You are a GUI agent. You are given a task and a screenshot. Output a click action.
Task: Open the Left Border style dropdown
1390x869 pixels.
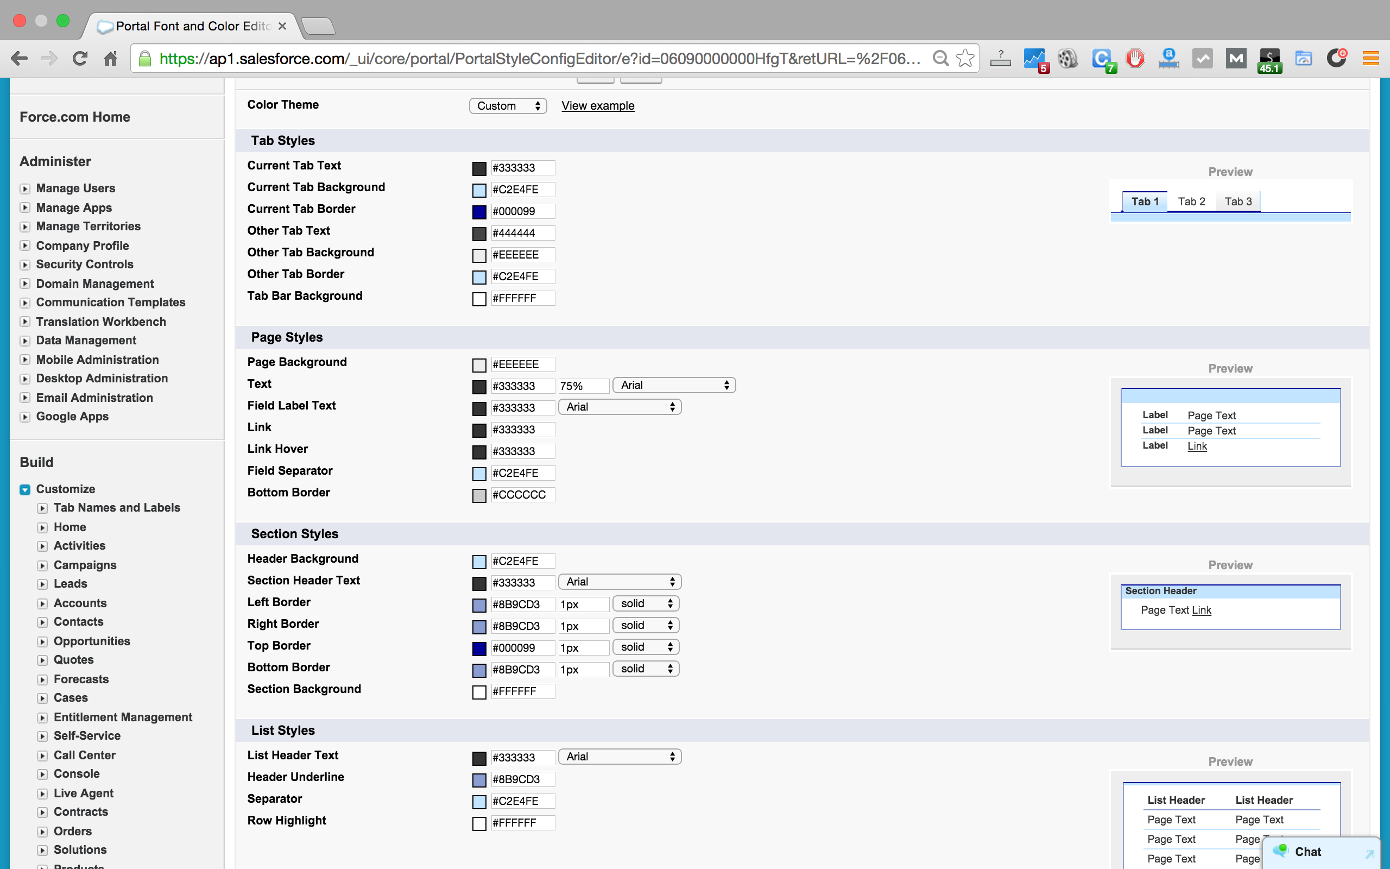click(646, 603)
